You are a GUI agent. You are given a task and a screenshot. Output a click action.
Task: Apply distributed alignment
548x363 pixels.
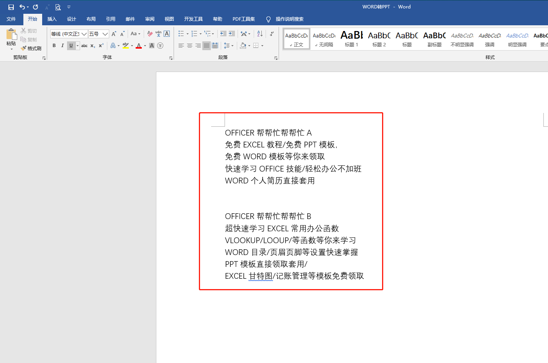(215, 46)
